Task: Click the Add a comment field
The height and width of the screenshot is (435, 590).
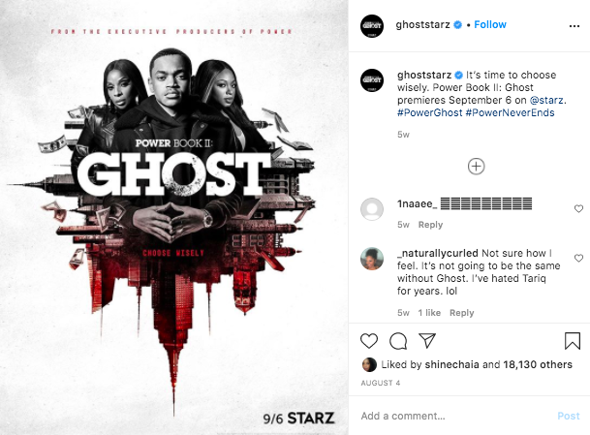Action: 455,416
